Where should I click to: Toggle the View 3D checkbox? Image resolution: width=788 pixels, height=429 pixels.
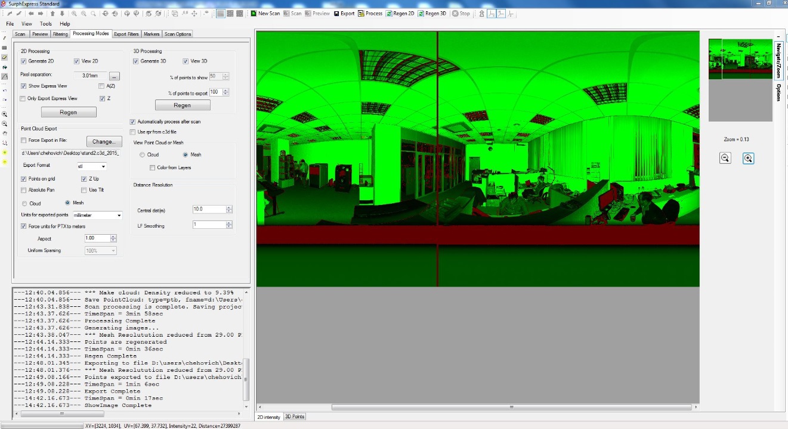pos(186,61)
